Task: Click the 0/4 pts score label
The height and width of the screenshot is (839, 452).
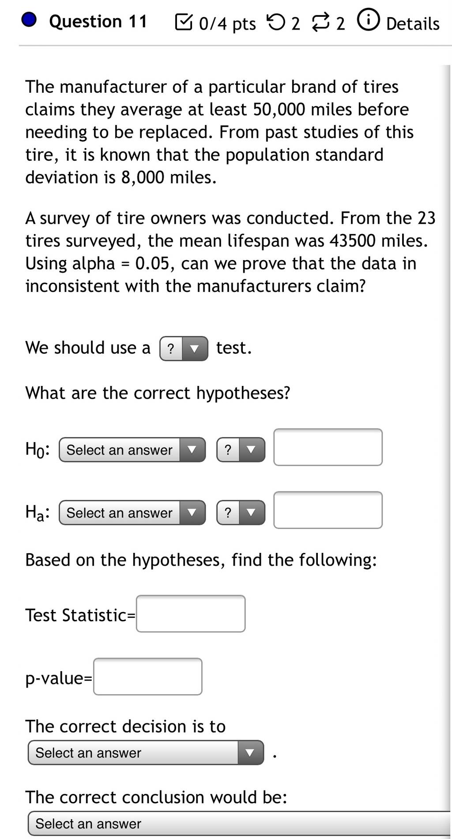Action: 227,24
